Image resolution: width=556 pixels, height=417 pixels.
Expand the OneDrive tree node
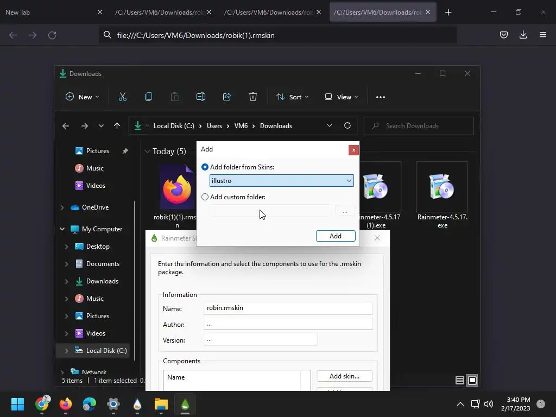click(x=62, y=207)
